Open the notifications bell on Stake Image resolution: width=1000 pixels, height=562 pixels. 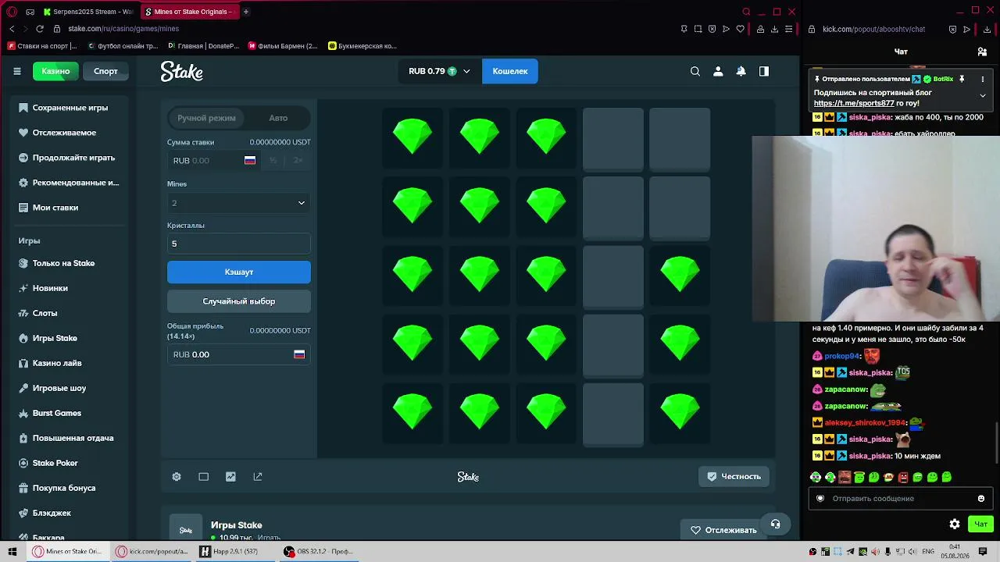(x=741, y=71)
